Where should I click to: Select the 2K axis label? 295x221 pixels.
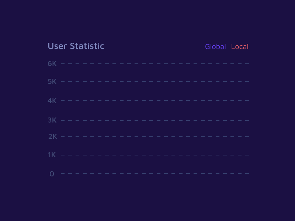[x=52, y=136]
